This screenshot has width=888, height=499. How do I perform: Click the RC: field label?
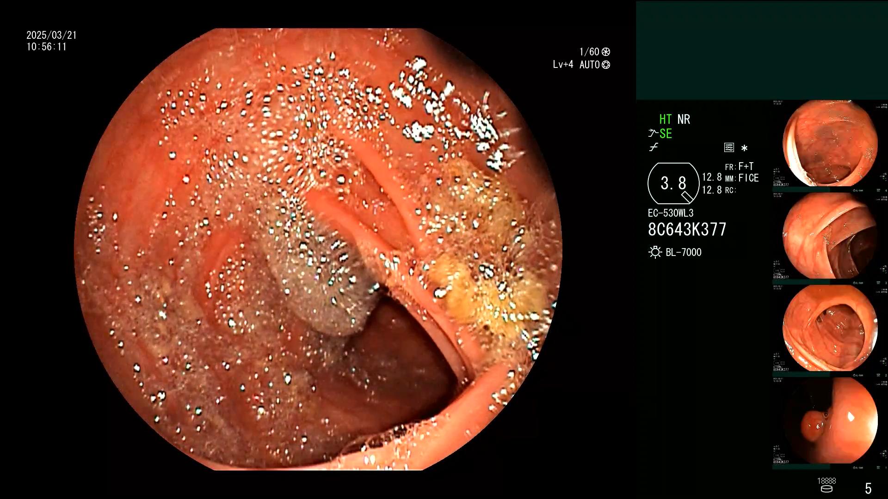[730, 190]
